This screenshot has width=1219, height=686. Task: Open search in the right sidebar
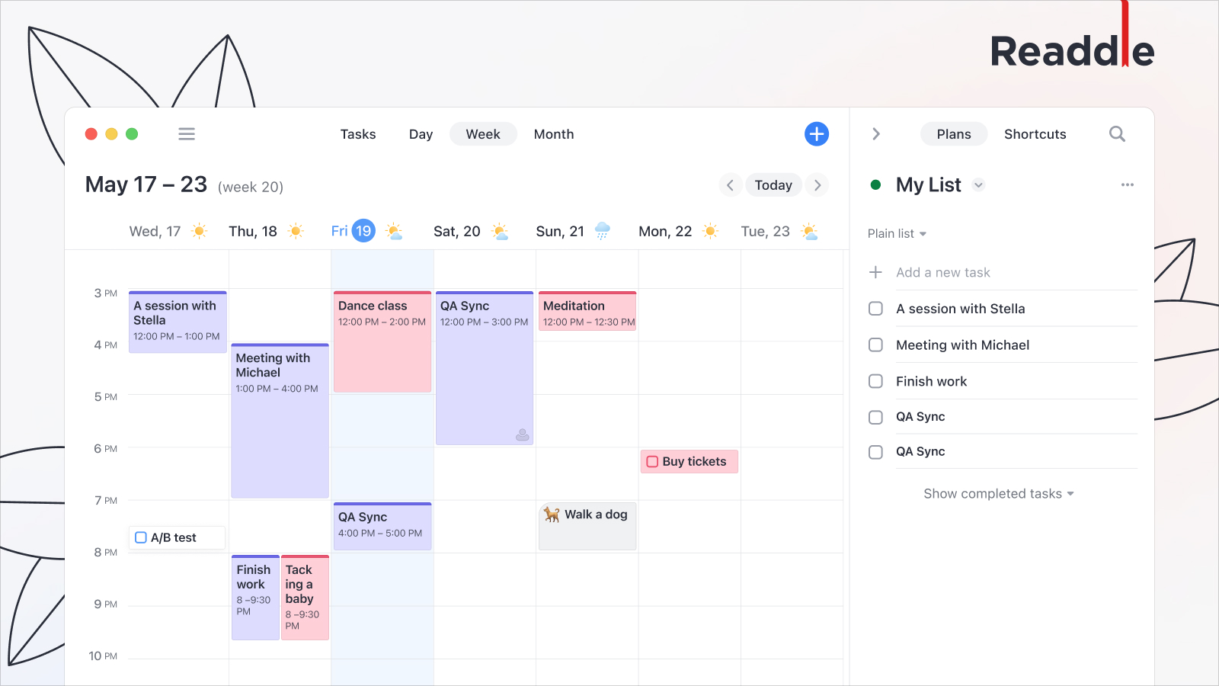1117,133
